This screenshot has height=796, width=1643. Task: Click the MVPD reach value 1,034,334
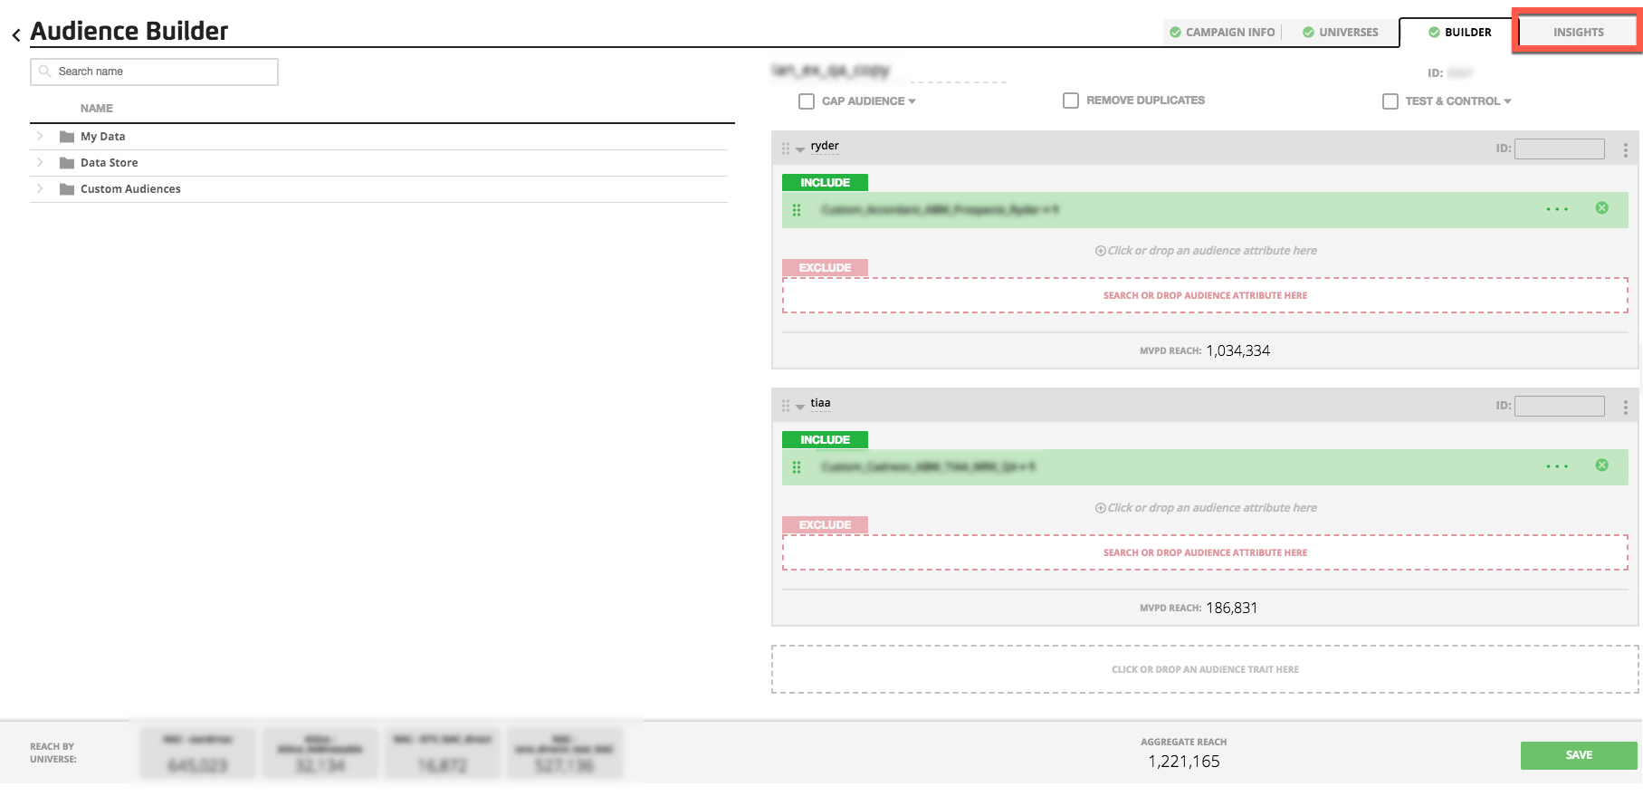click(x=1237, y=350)
